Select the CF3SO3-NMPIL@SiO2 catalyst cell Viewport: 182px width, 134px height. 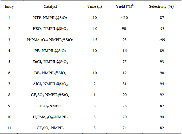click(50, 95)
